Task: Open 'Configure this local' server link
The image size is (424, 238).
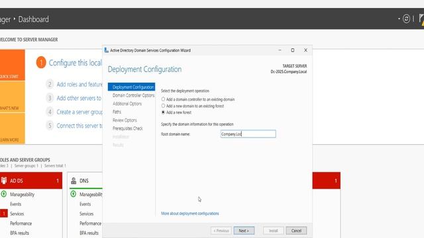Action: (76, 63)
